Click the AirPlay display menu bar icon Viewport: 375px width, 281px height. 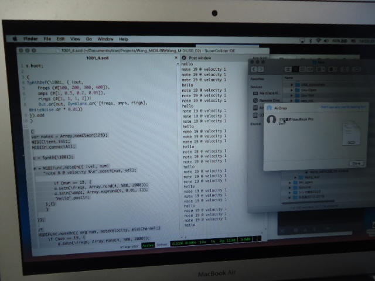[x=302, y=41]
